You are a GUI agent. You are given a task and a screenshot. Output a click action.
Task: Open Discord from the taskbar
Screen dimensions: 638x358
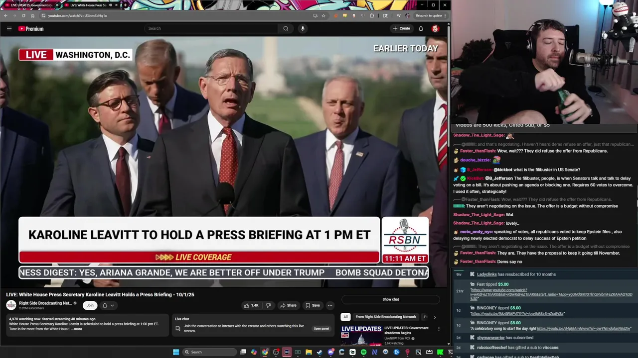[330, 352]
